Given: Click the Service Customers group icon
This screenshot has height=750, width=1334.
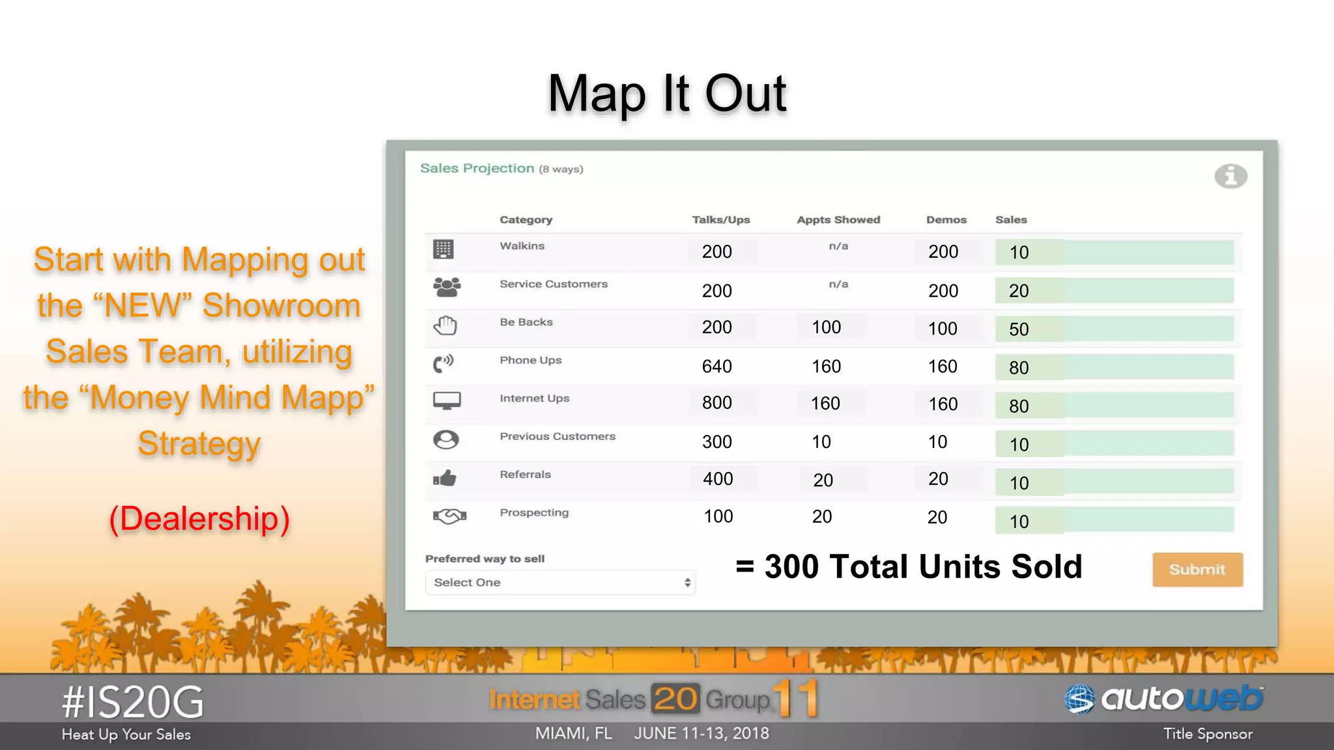Looking at the screenshot, I should tap(447, 287).
